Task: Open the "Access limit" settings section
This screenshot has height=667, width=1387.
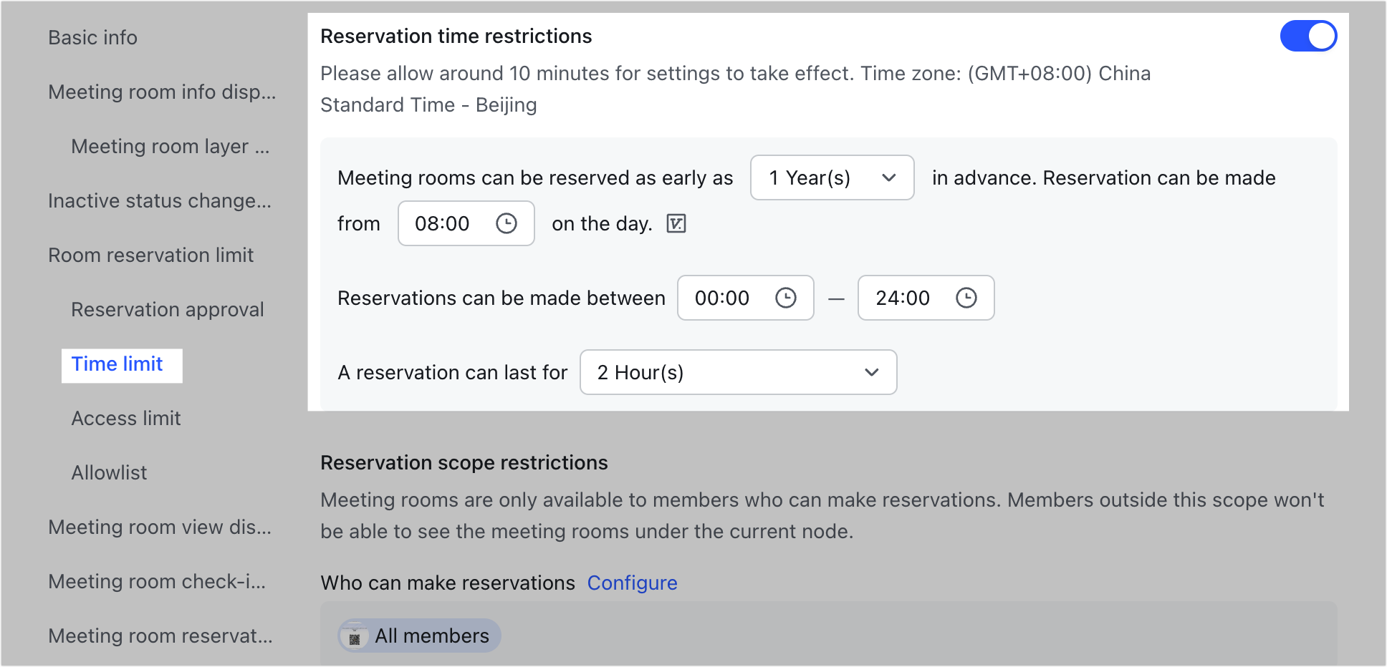Action: 126,418
